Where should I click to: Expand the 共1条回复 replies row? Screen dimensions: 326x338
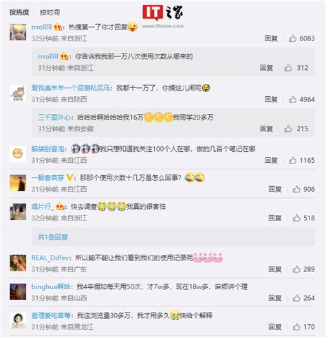pyautogui.click(x=173, y=237)
